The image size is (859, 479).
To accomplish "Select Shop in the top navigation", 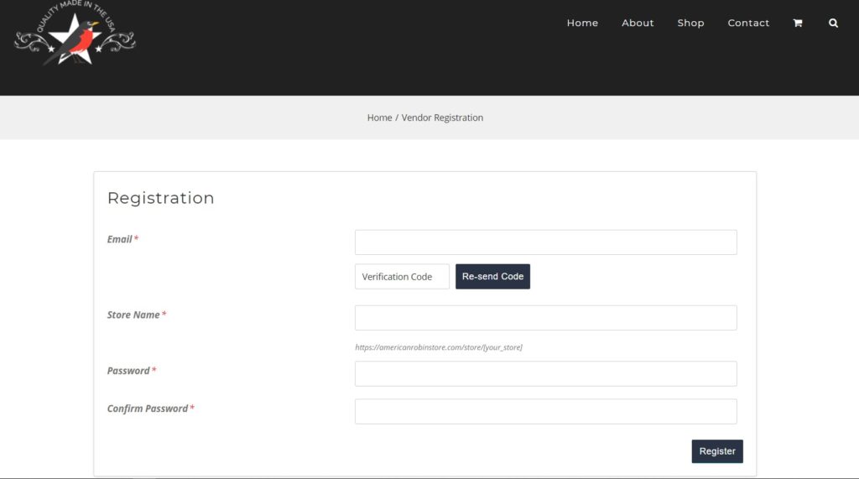I will (690, 23).
